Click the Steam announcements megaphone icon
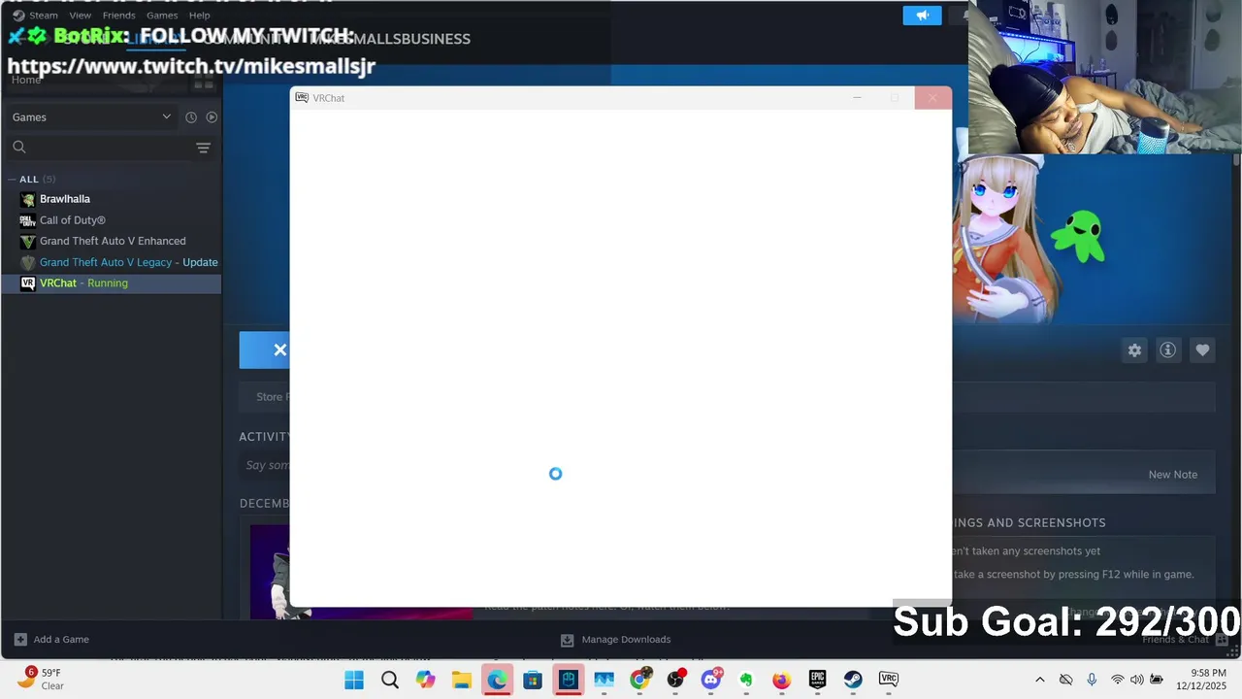Screen dimensions: 1242x699 [x=922, y=16]
